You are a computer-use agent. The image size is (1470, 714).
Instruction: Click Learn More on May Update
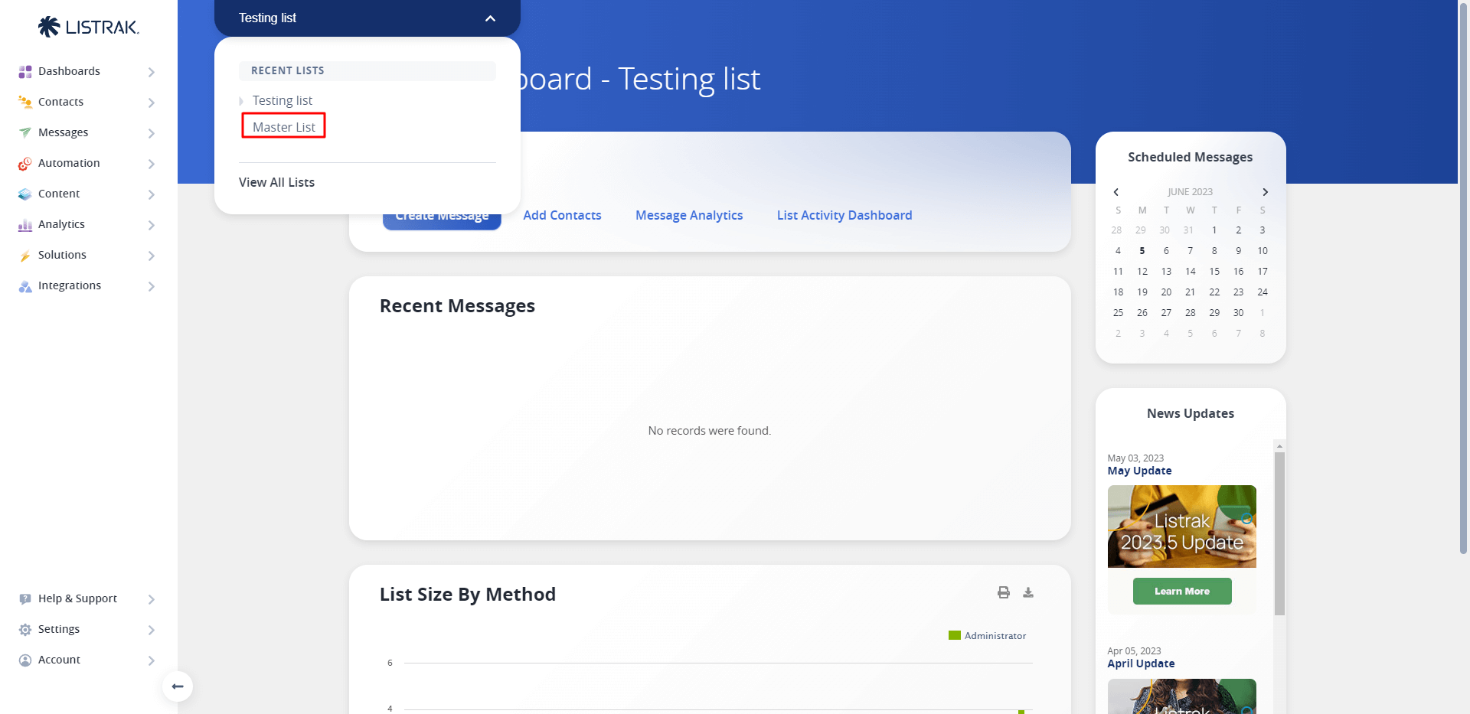[x=1181, y=591]
